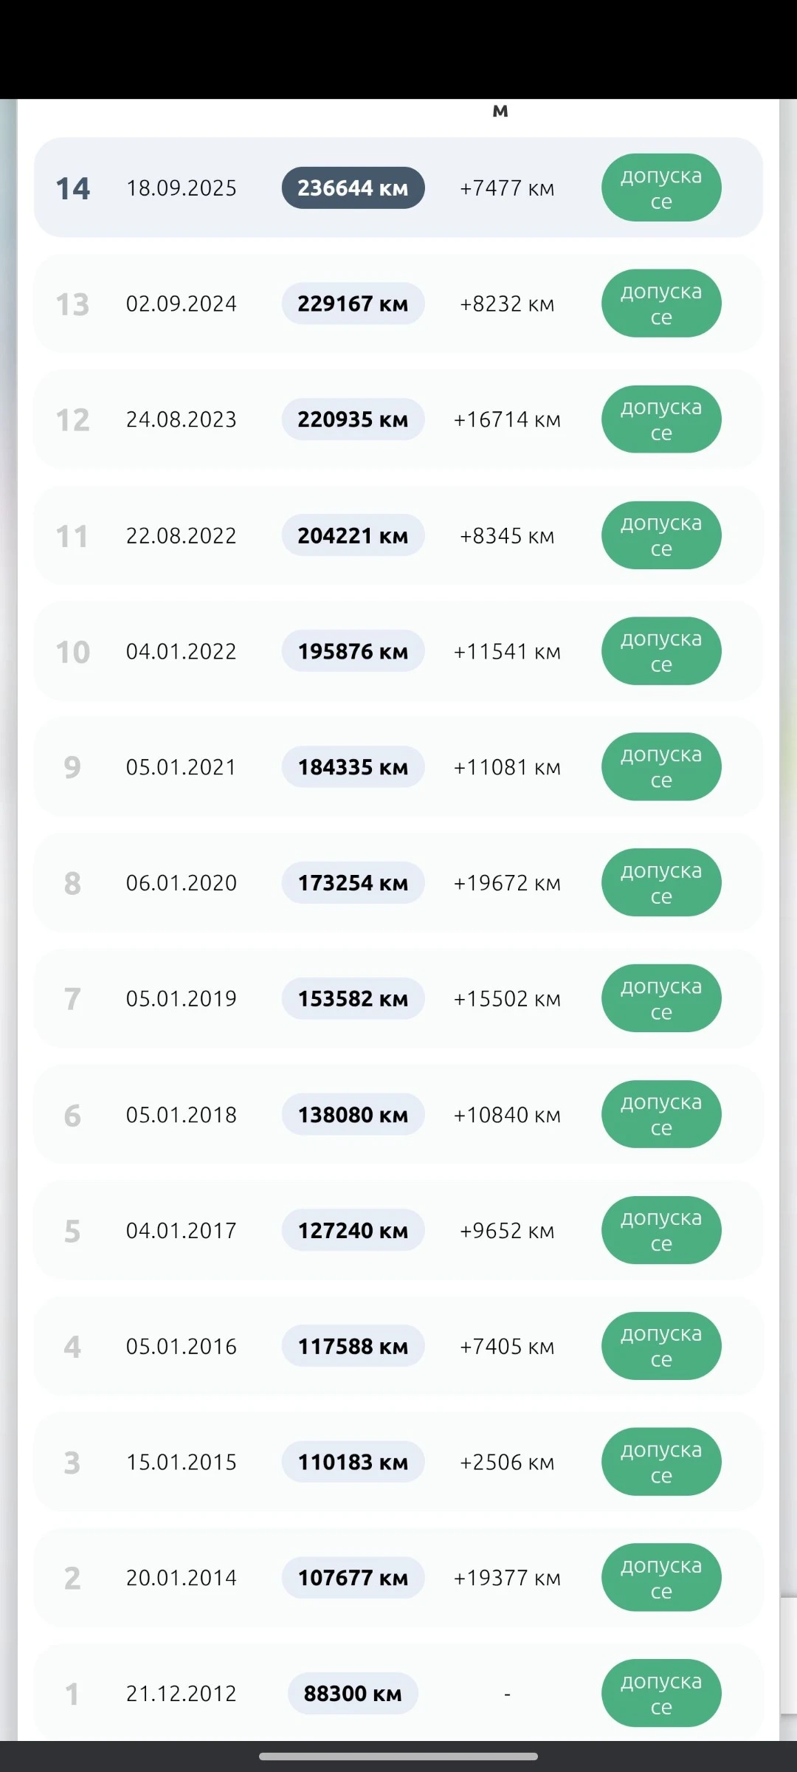Screen dimensions: 797x1772
Task: Tap the home indicator bar at the bottom
Action: pos(398,1756)
